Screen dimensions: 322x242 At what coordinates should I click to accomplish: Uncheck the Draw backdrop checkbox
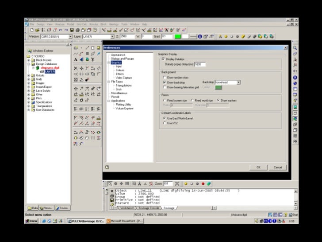pyautogui.click(x=164, y=82)
